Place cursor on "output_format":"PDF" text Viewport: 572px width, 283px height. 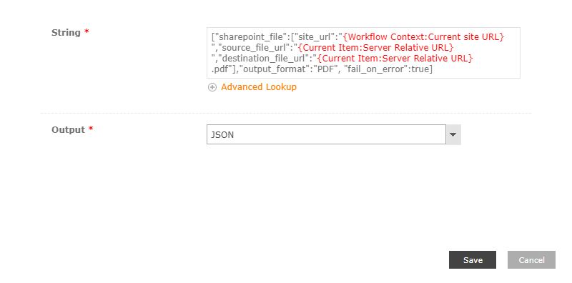pos(290,69)
